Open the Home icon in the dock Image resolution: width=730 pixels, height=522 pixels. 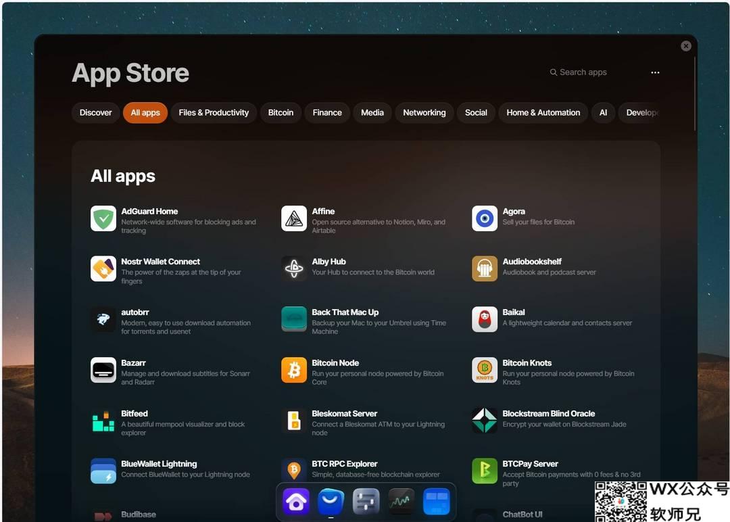[296, 502]
